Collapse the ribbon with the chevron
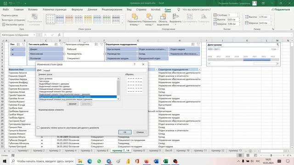Viewport: 294px width, 165px height. click(x=291, y=29)
